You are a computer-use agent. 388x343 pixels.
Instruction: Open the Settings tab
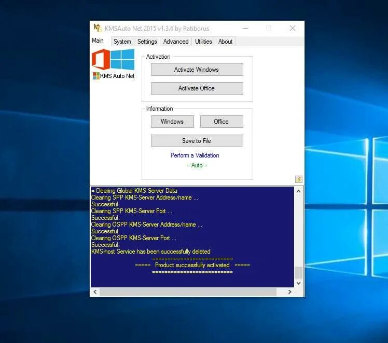tap(147, 42)
